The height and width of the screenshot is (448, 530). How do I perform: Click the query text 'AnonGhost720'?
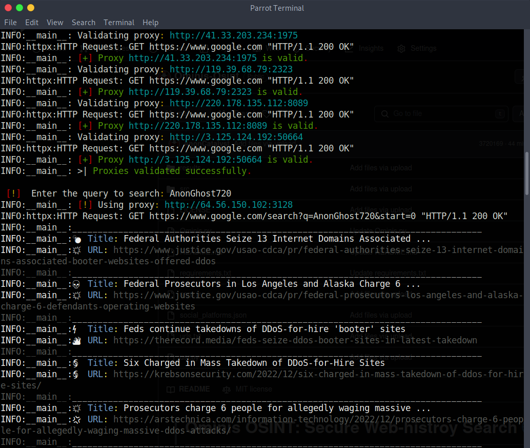[200, 193]
